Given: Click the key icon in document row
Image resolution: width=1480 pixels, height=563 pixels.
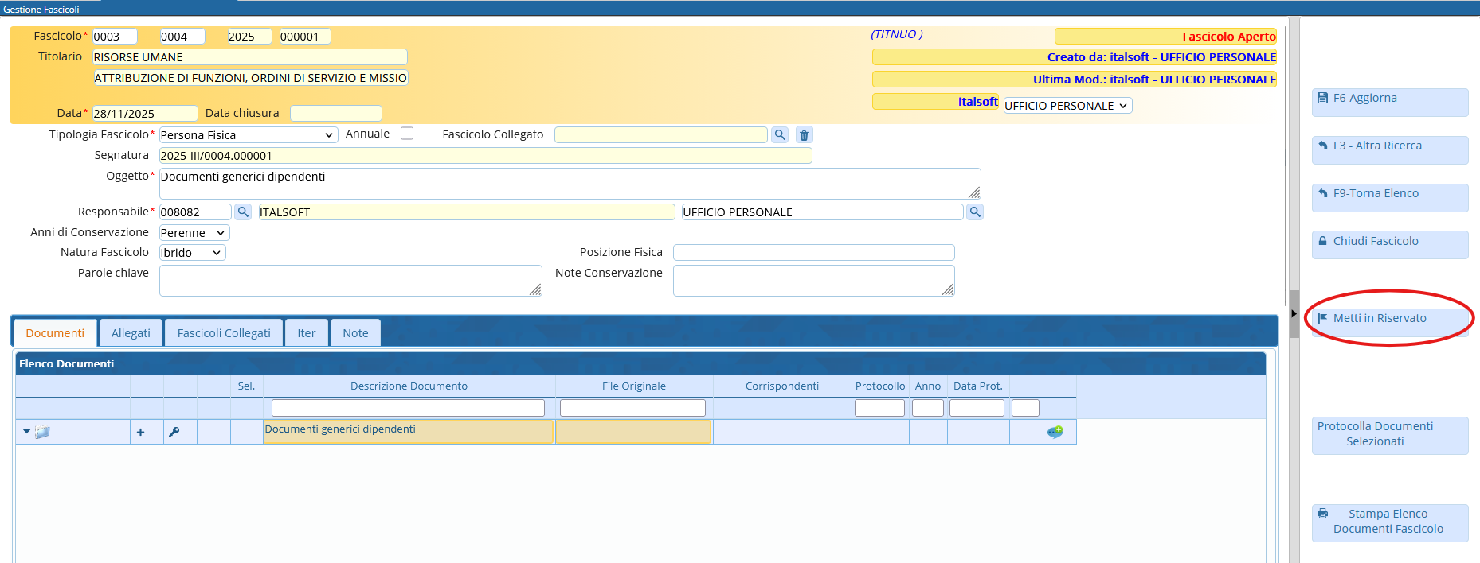Looking at the screenshot, I should point(174,433).
